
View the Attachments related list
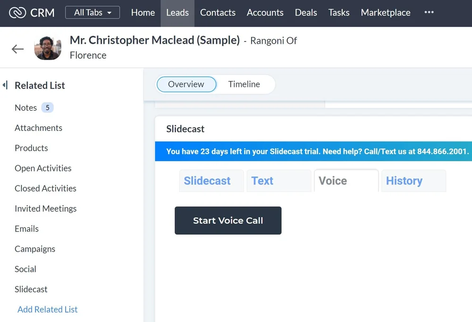38,128
